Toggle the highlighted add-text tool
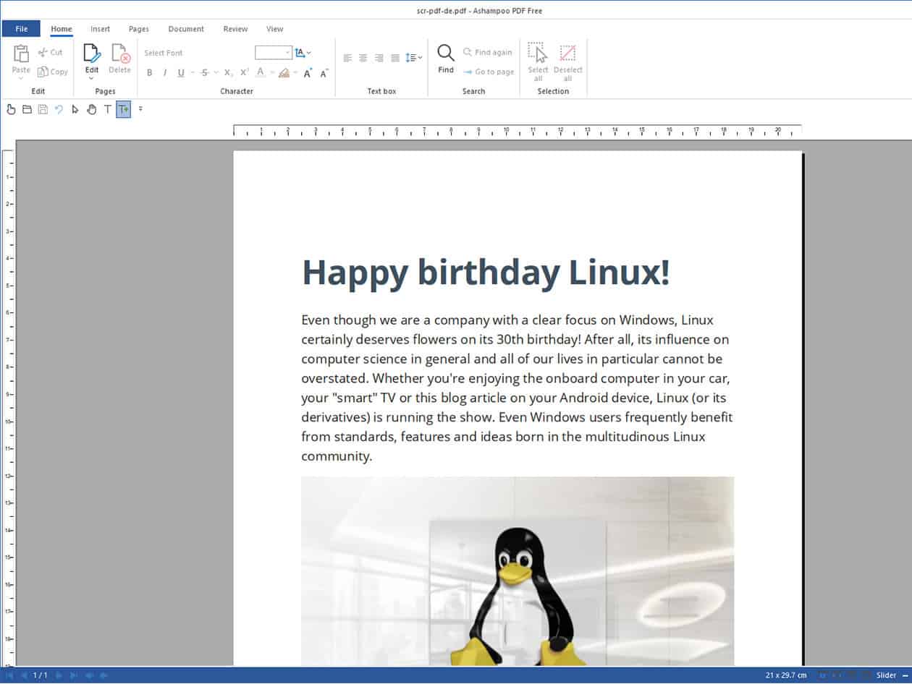912x684 pixels. 124,109
